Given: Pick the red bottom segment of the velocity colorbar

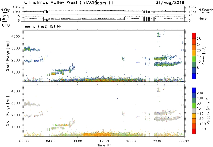Looking at the screenshot, I should pyautogui.click(x=194, y=131).
